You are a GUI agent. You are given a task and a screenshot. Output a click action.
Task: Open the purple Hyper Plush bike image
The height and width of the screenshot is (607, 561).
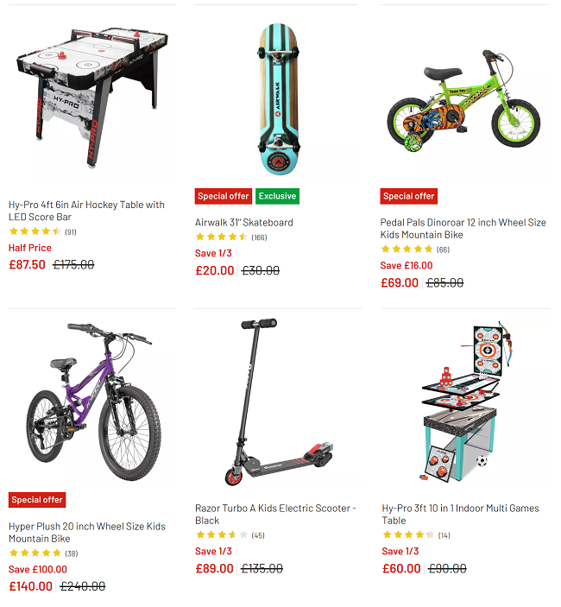click(x=93, y=402)
